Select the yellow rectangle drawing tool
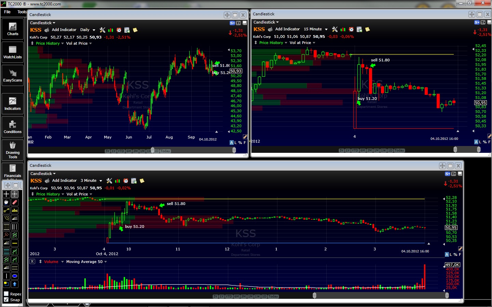Image resolution: width=492 pixels, height=307 pixels. coord(6,284)
